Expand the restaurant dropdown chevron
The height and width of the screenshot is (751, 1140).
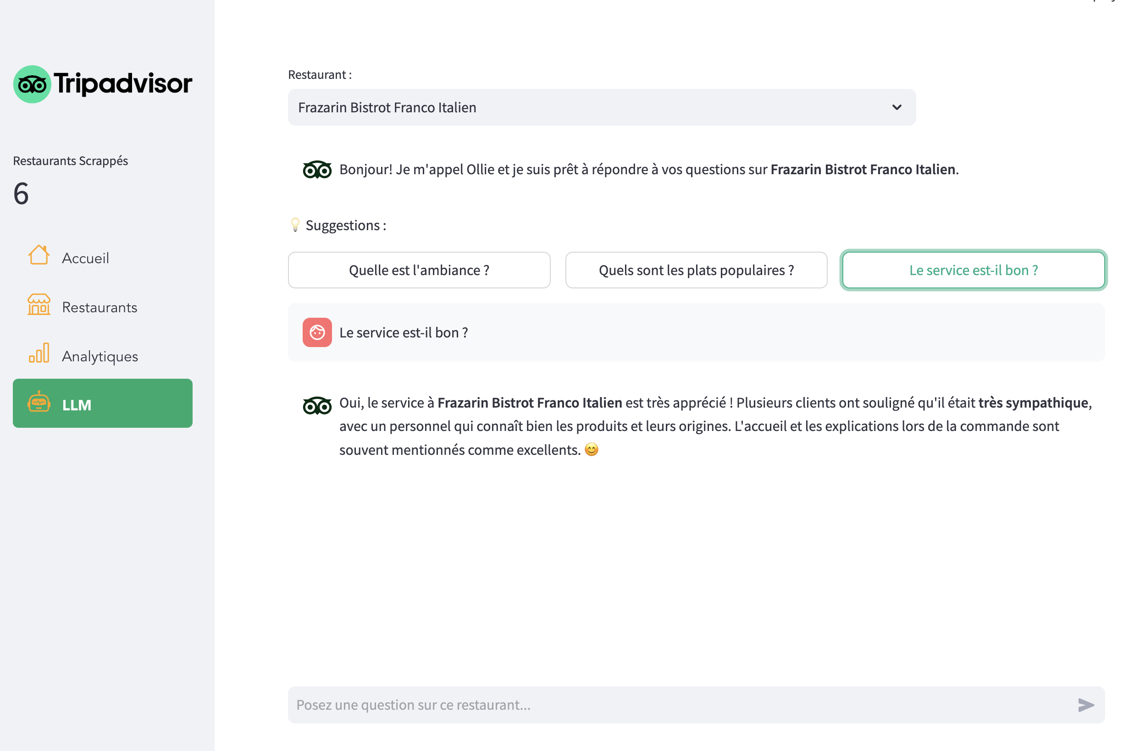(897, 107)
